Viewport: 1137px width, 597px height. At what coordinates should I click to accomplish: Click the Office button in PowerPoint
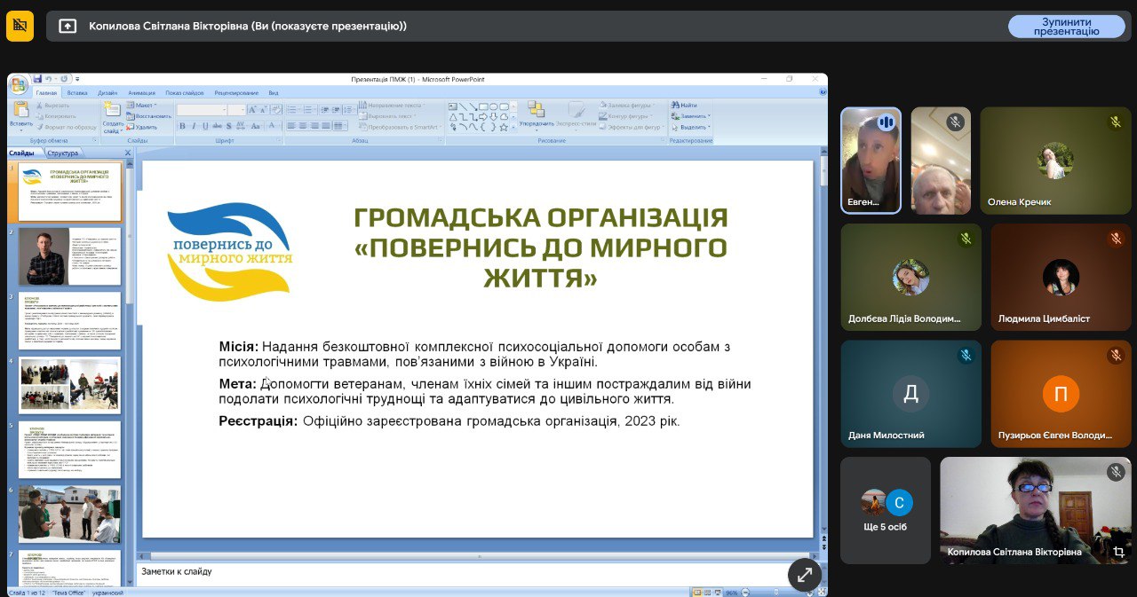[x=18, y=84]
